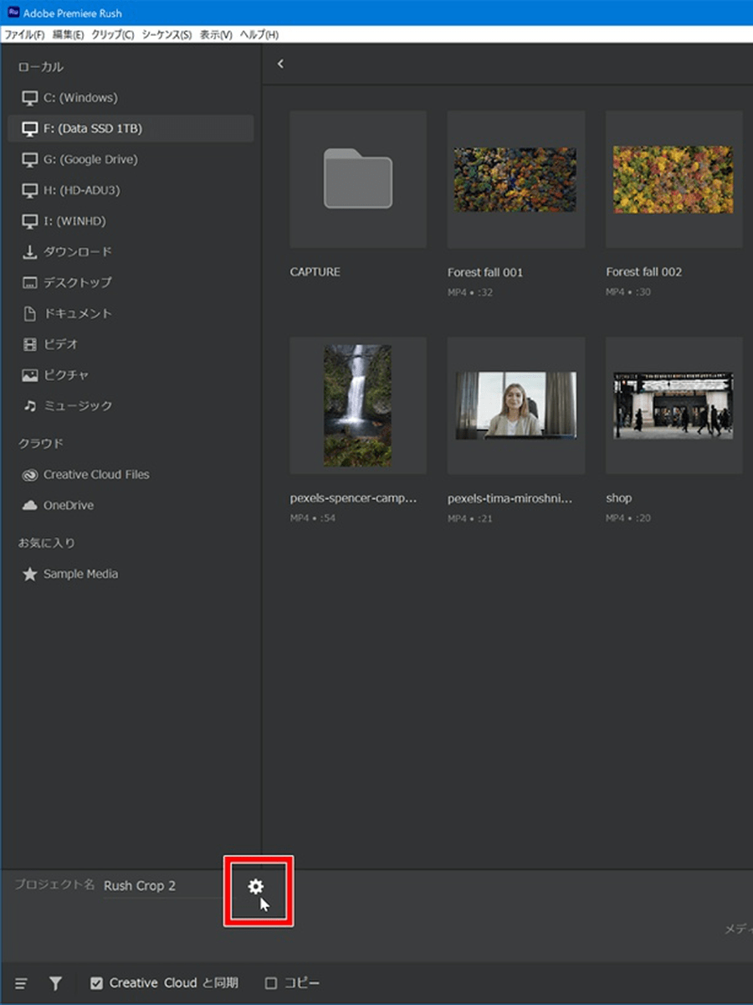Select the waterfall pexels-spencer clip thumbnail
Screen dimensions: 753x1005
pos(358,405)
